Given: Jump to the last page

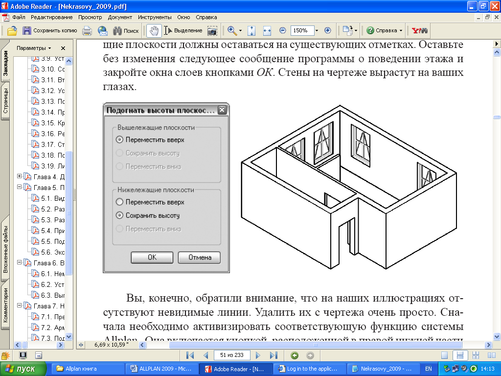Looking at the screenshot, I should coord(273,355).
